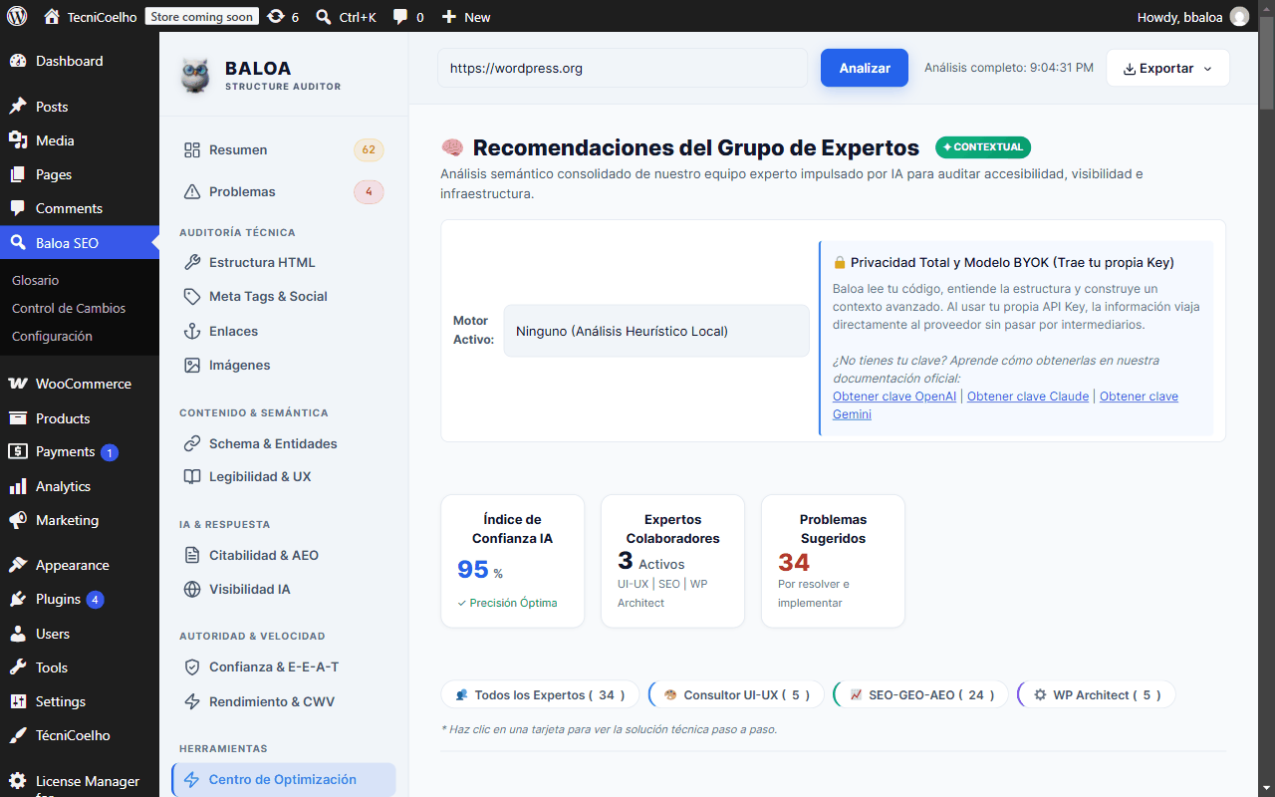Click the CONTEXTUAL badge
Viewport: 1275px width, 797px height.
click(983, 147)
